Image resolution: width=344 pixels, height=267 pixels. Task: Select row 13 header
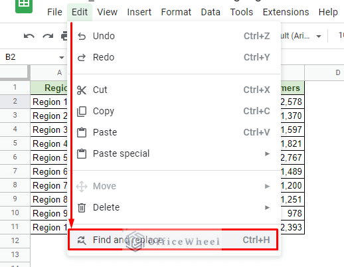click(15, 255)
